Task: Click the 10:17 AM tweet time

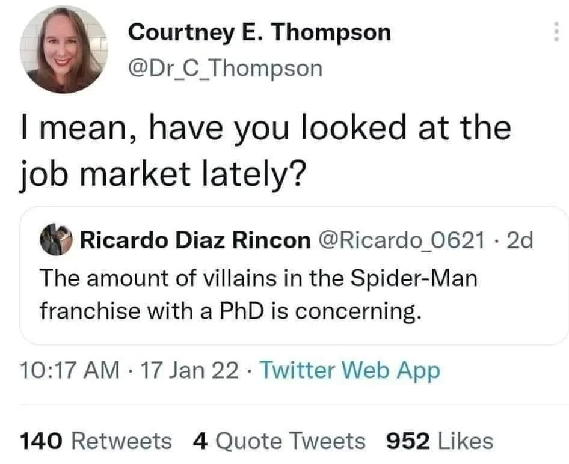Action: [69, 370]
